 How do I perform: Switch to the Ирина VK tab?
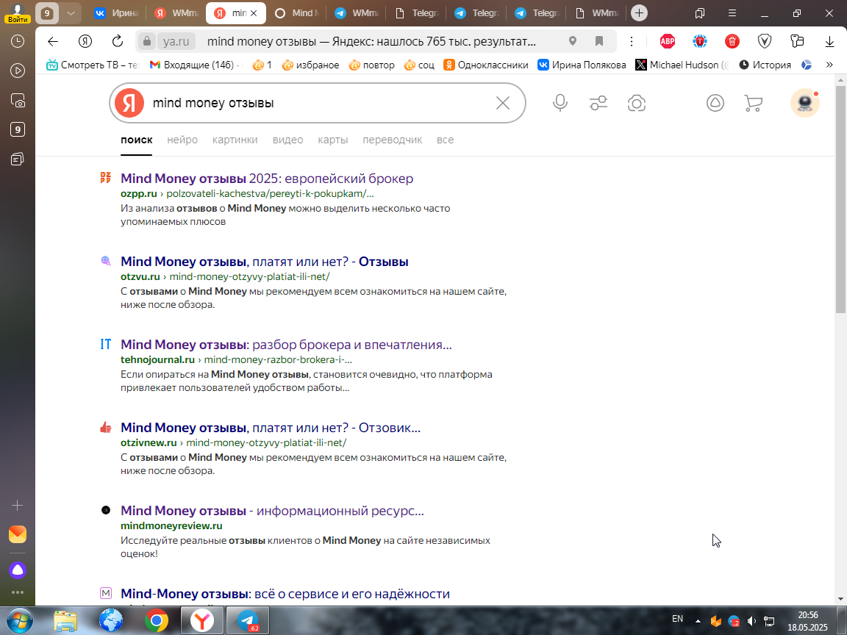tap(115, 13)
